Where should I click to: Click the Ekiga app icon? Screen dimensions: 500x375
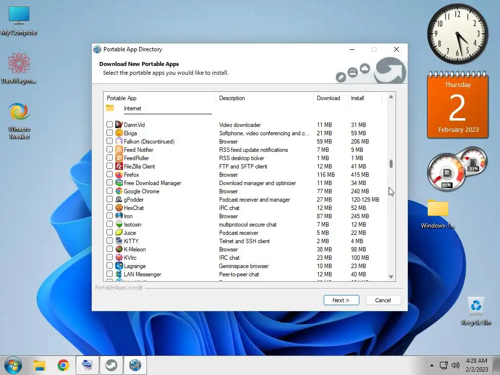tap(119, 133)
